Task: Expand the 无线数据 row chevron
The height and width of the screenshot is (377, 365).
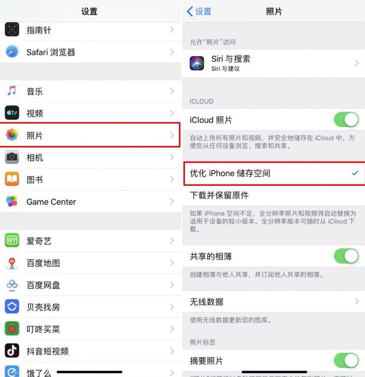Action: coord(357,301)
